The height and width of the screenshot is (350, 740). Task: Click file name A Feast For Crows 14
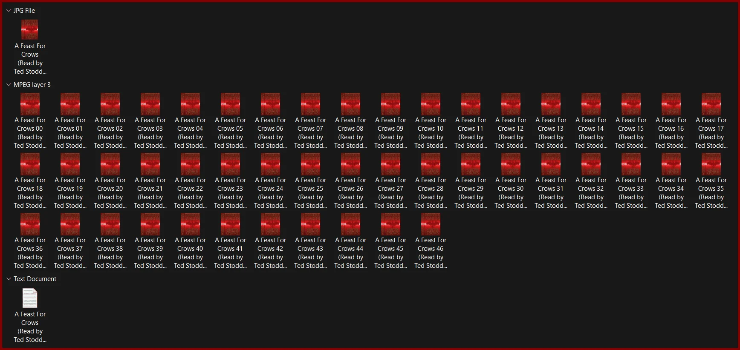(591, 133)
